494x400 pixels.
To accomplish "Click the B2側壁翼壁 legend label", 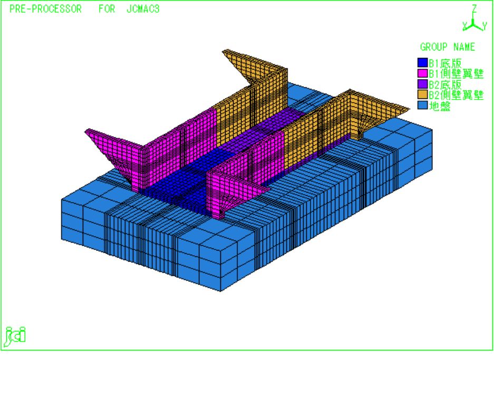I will click(x=456, y=95).
